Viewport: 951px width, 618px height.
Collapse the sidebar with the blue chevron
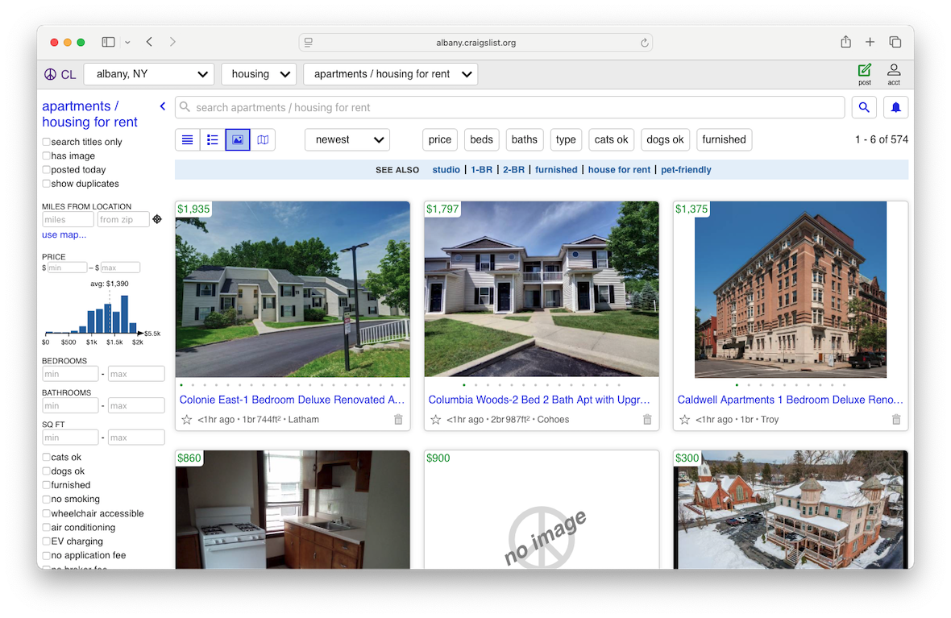tap(163, 106)
